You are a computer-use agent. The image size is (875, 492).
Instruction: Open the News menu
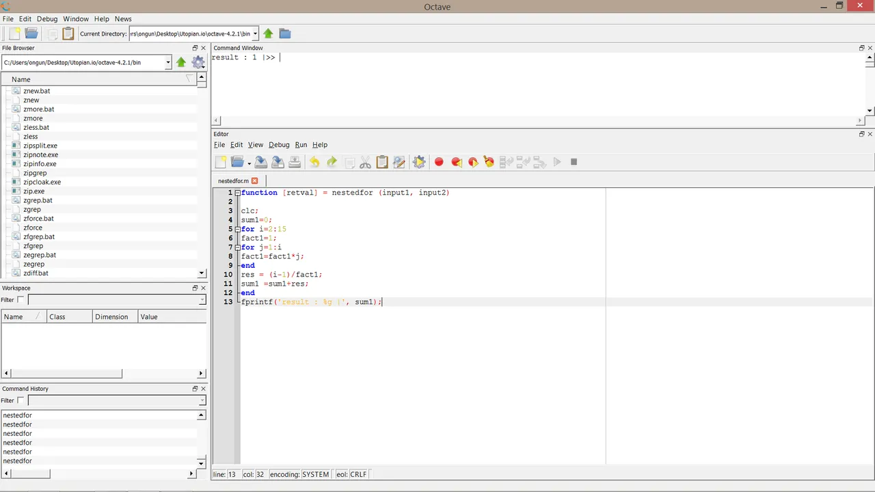tap(123, 18)
